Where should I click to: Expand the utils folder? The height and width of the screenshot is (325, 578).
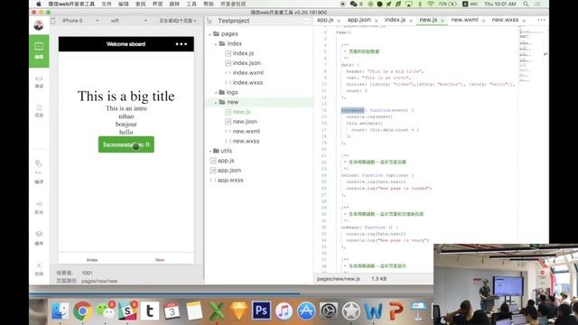click(210, 151)
